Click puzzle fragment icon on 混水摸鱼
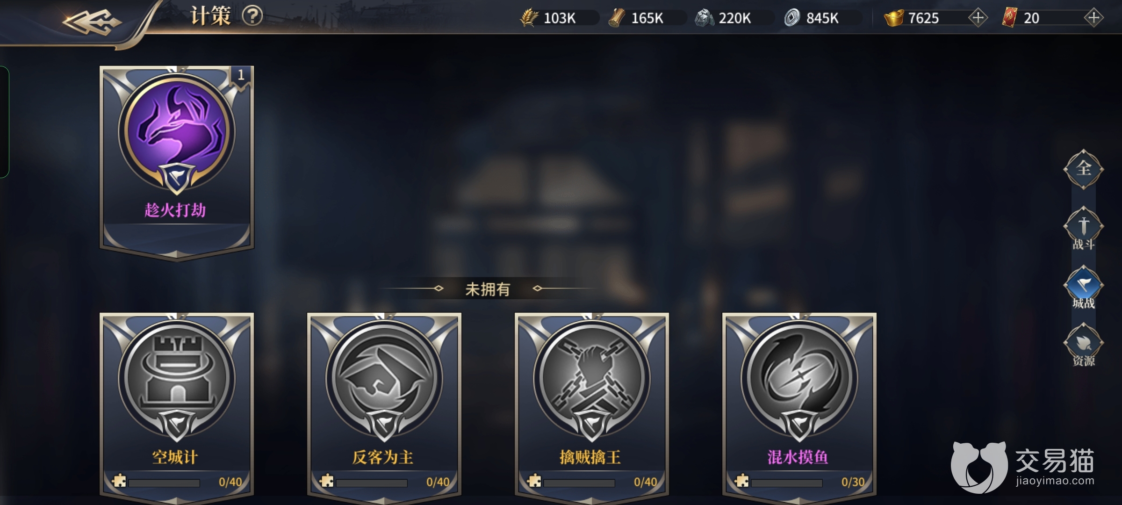1122x505 pixels. coord(741,481)
